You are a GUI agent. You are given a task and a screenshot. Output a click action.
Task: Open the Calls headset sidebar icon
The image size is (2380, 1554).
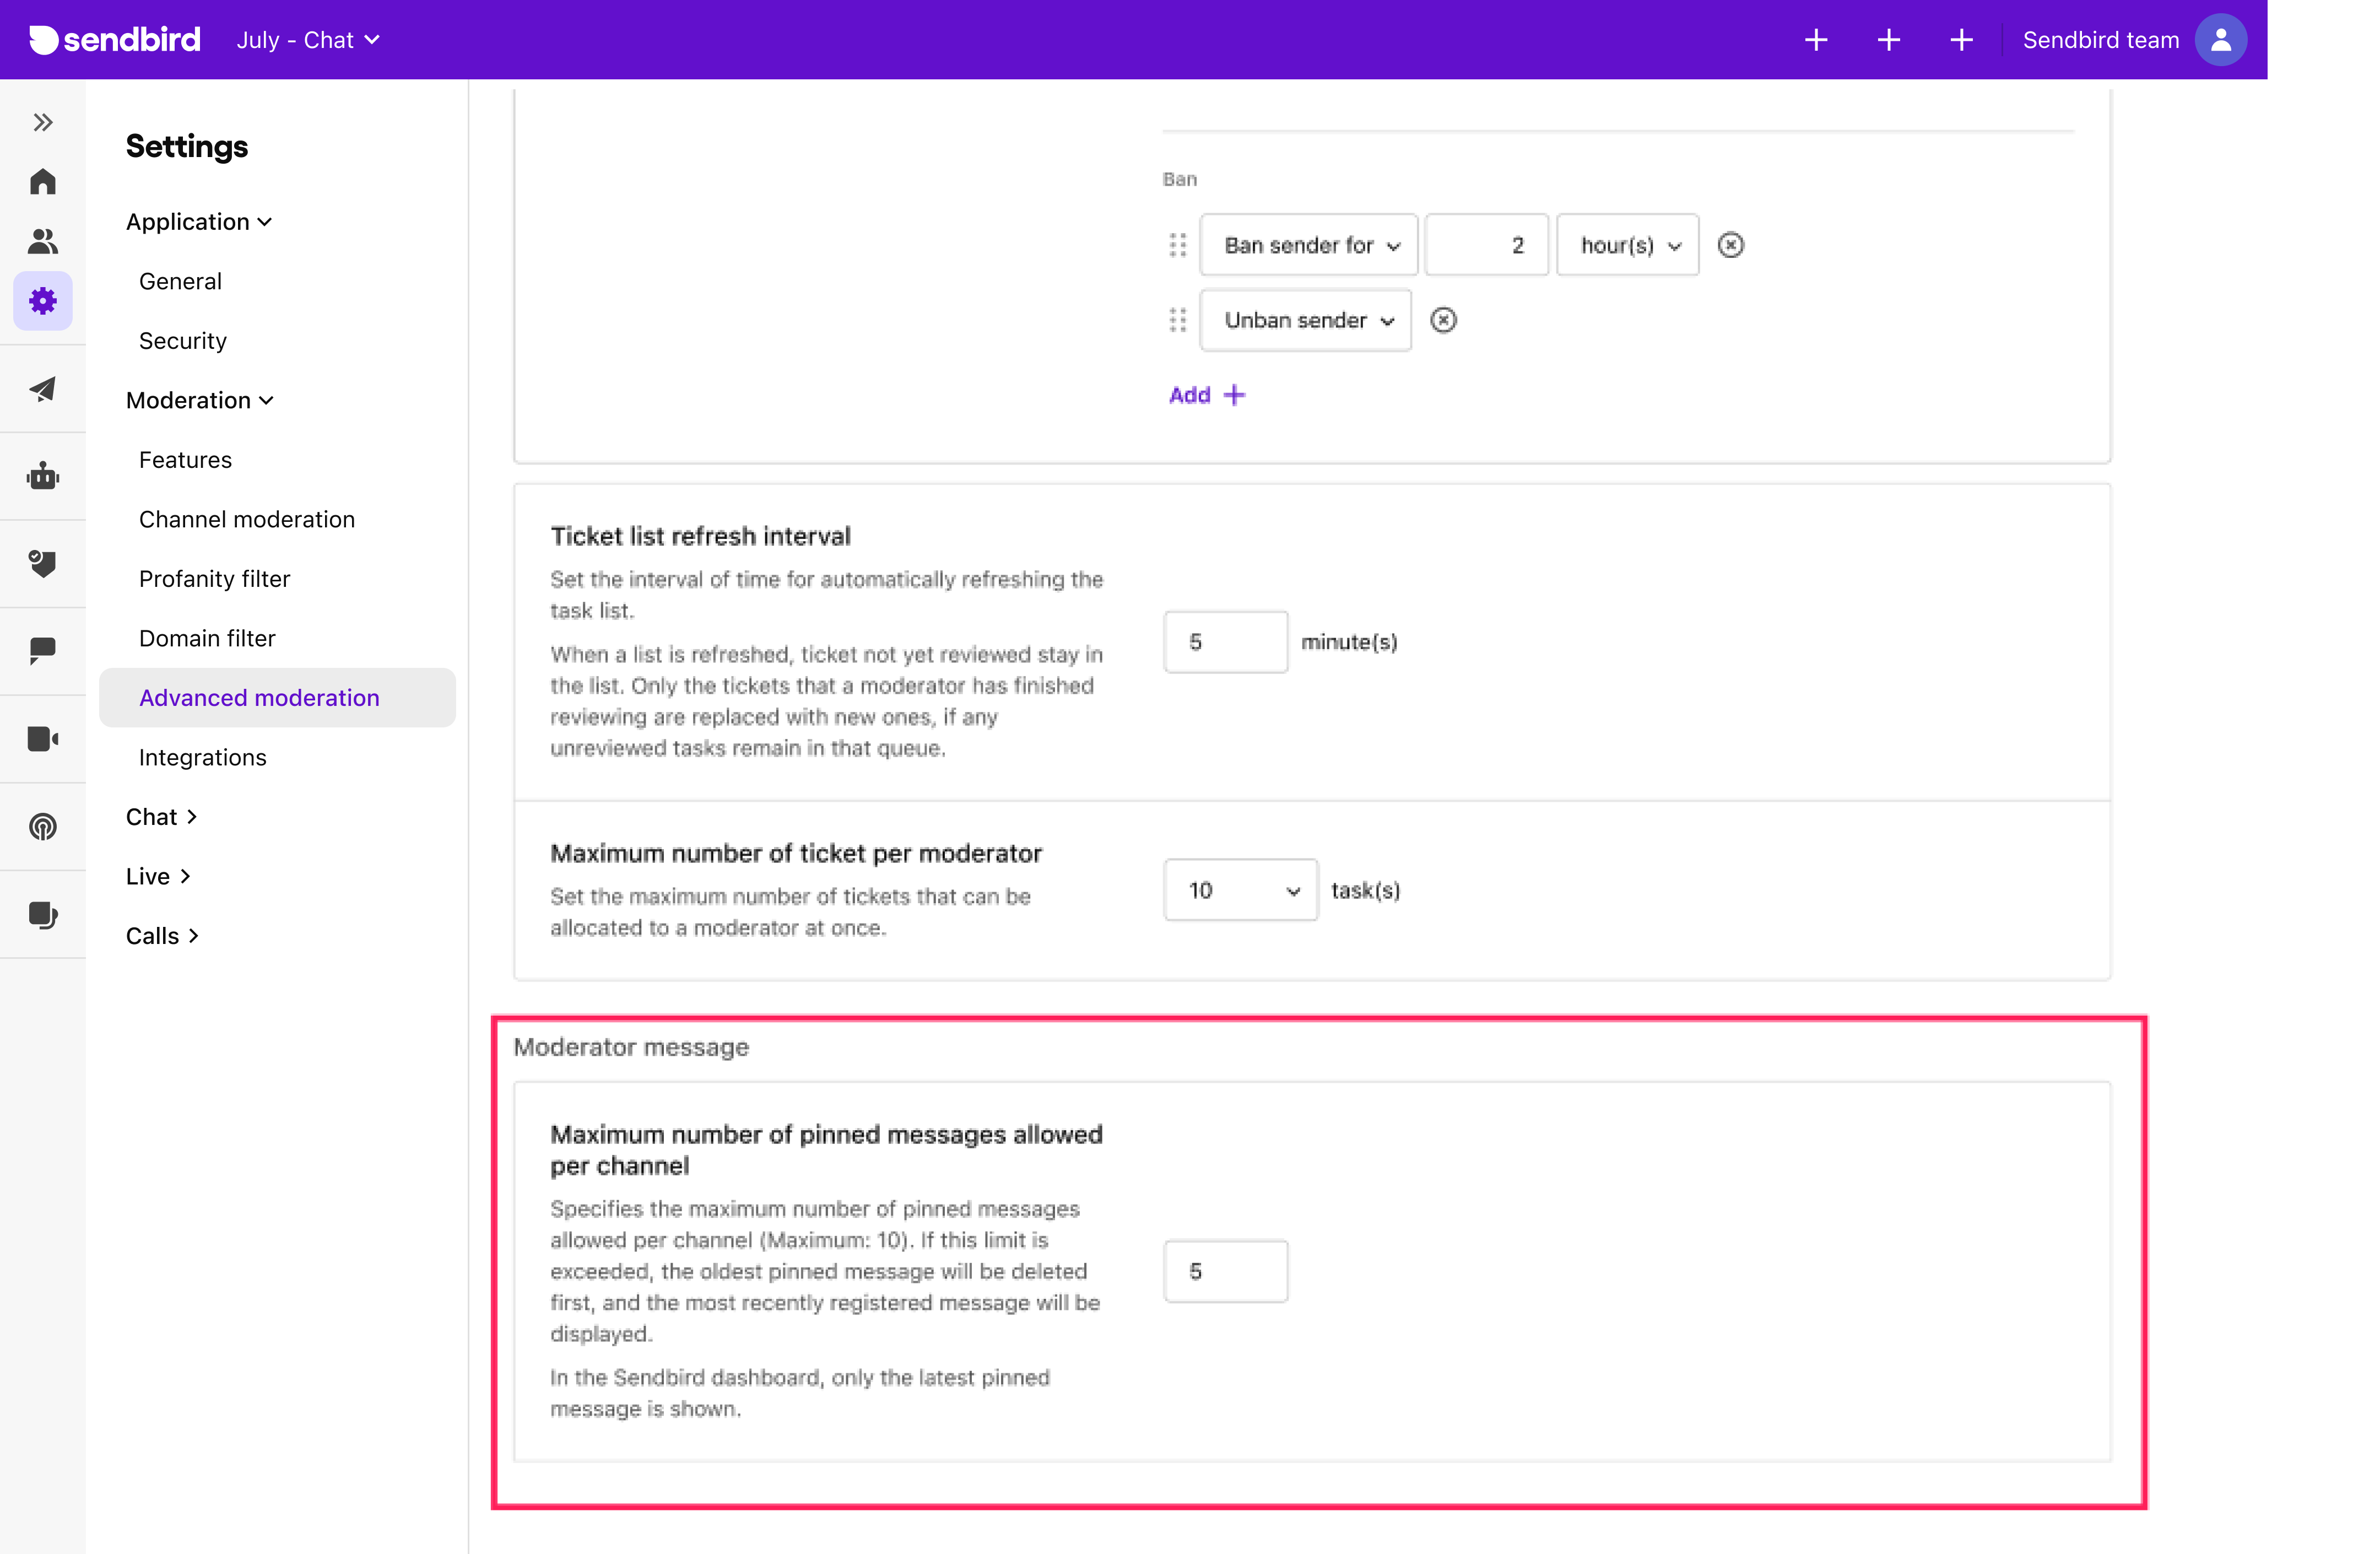coord(43,827)
